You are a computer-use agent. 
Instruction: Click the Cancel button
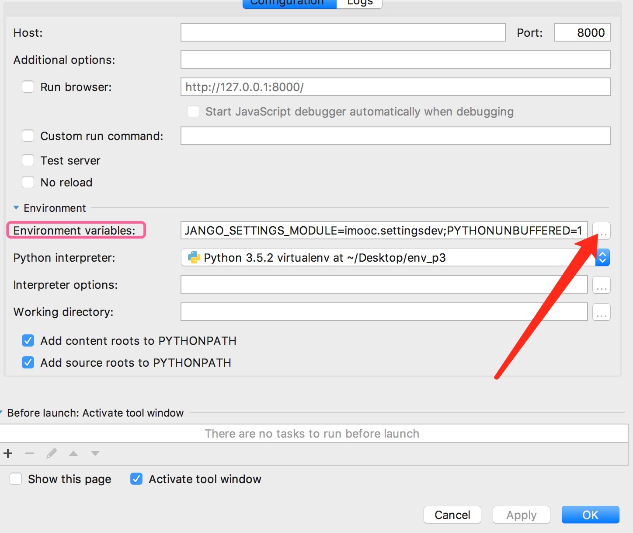tap(452, 515)
